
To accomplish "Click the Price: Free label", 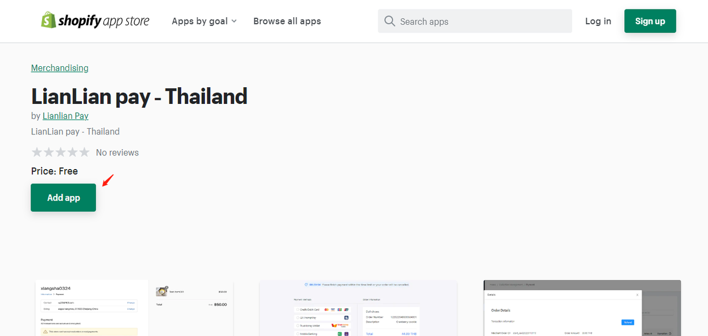I will (54, 171).
